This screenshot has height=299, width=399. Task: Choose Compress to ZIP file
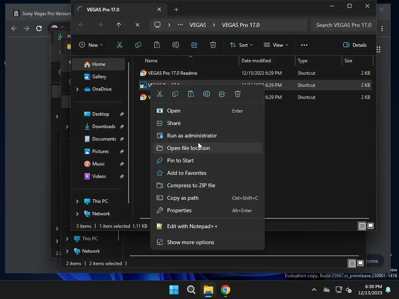click(x=207, y=186)
